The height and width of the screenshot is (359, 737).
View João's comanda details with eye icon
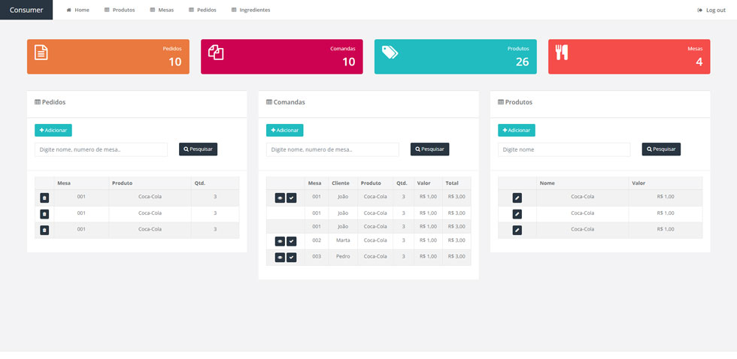coord(280,198)
